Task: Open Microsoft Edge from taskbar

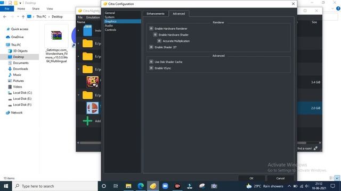Action: [141, 186]
